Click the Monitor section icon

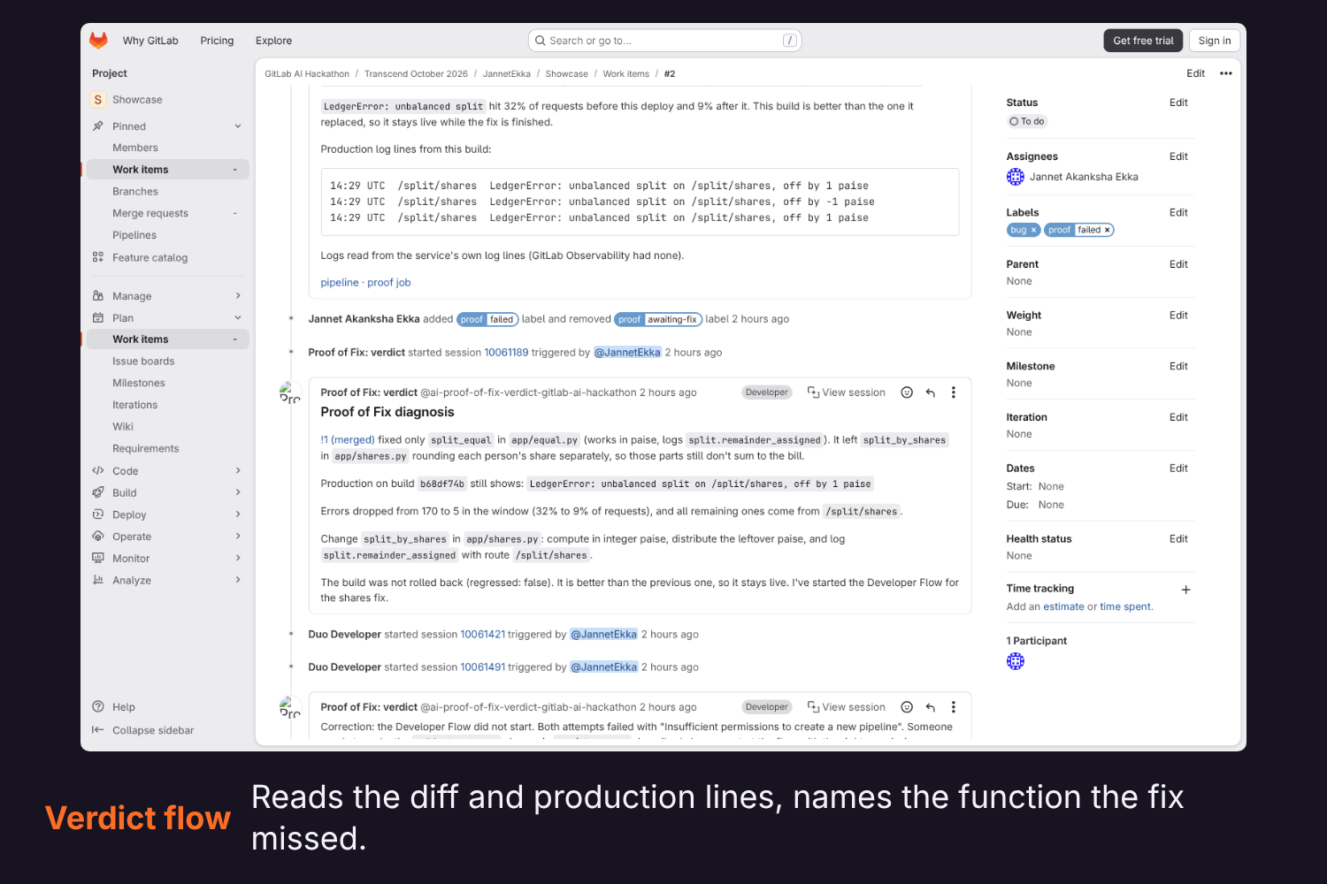(98, 559)
